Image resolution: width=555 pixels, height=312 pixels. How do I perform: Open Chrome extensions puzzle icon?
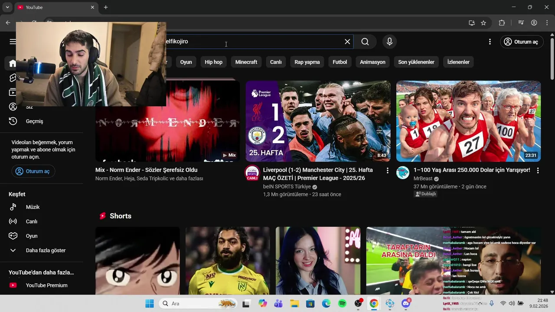point(502,23)
